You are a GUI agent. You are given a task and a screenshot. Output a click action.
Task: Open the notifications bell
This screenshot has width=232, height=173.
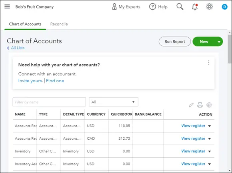coord(195,7)
